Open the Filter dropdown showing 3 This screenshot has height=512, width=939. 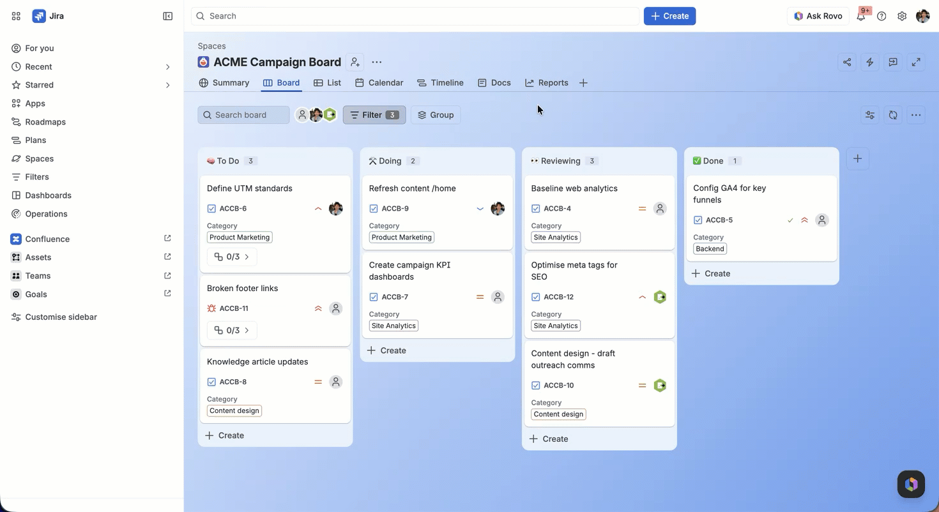374,115
